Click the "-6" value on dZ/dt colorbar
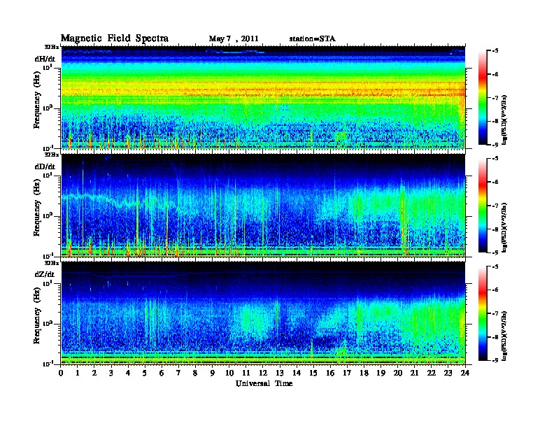Screen dimensions: 554x428 click(495, 290)
